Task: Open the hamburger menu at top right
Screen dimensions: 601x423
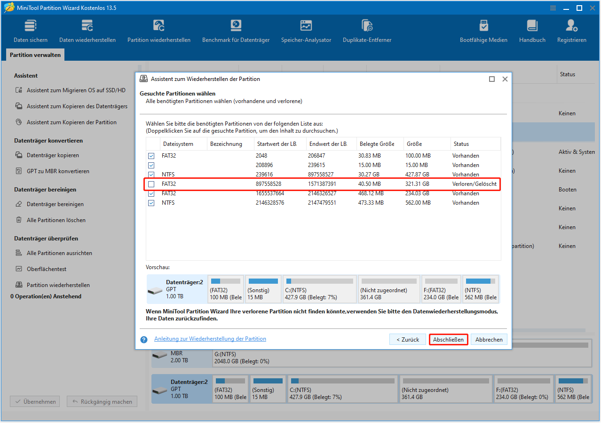Action: pos(553,8)
